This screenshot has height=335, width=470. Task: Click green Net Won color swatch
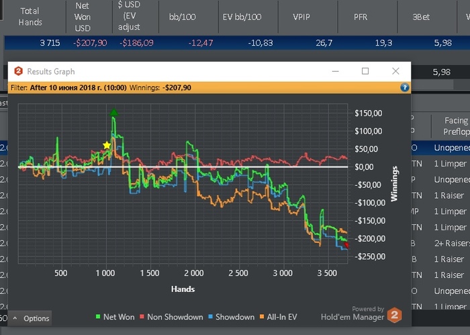[x=98, y=316]
